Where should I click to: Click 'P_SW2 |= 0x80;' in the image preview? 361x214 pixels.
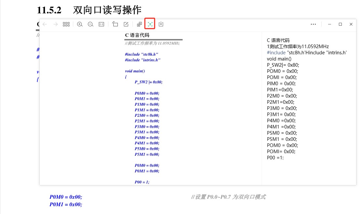148,82
